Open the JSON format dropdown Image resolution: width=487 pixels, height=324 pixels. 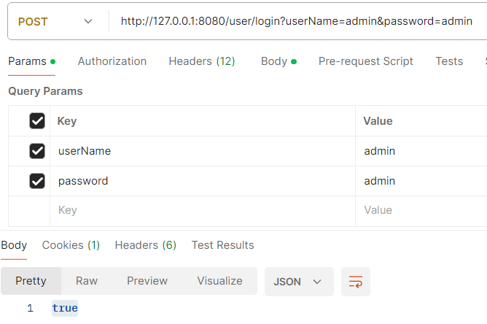click(299, 282)
